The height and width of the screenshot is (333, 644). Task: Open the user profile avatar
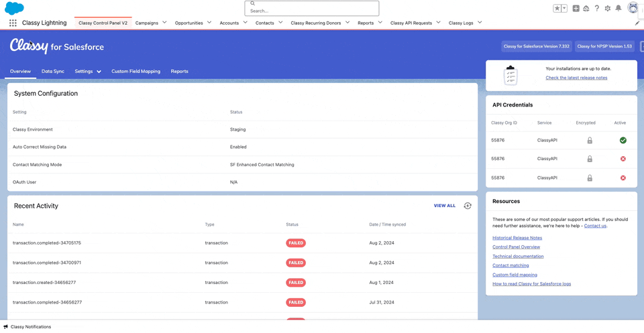(633, 8)
